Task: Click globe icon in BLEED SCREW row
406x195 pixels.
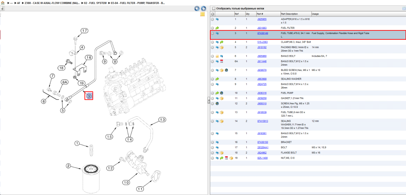Action: (x=226, y=70)
